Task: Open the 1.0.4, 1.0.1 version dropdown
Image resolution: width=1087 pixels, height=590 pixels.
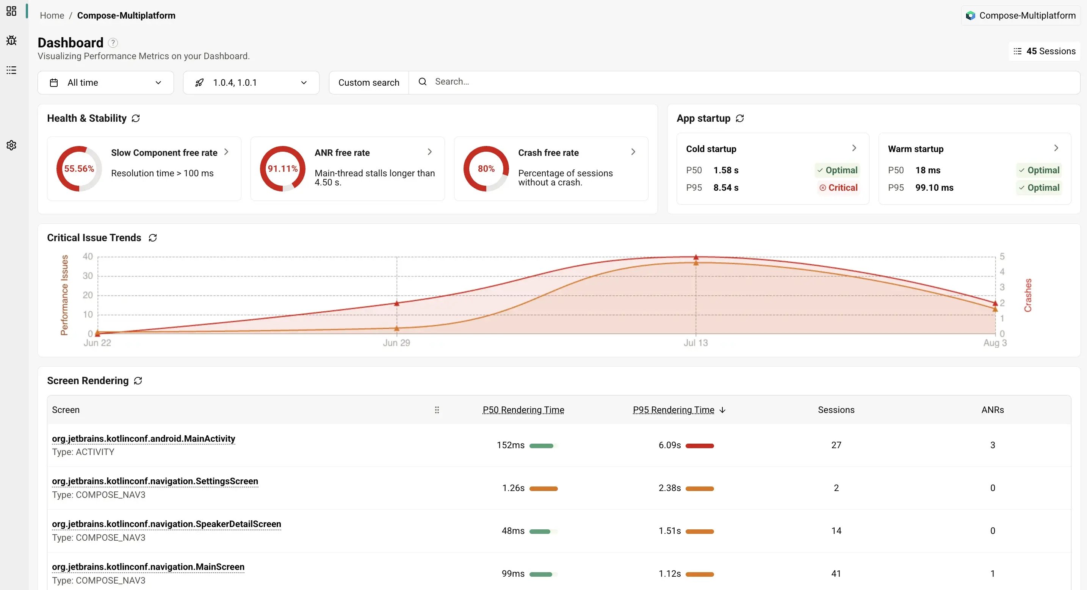Action: (251, 83)
